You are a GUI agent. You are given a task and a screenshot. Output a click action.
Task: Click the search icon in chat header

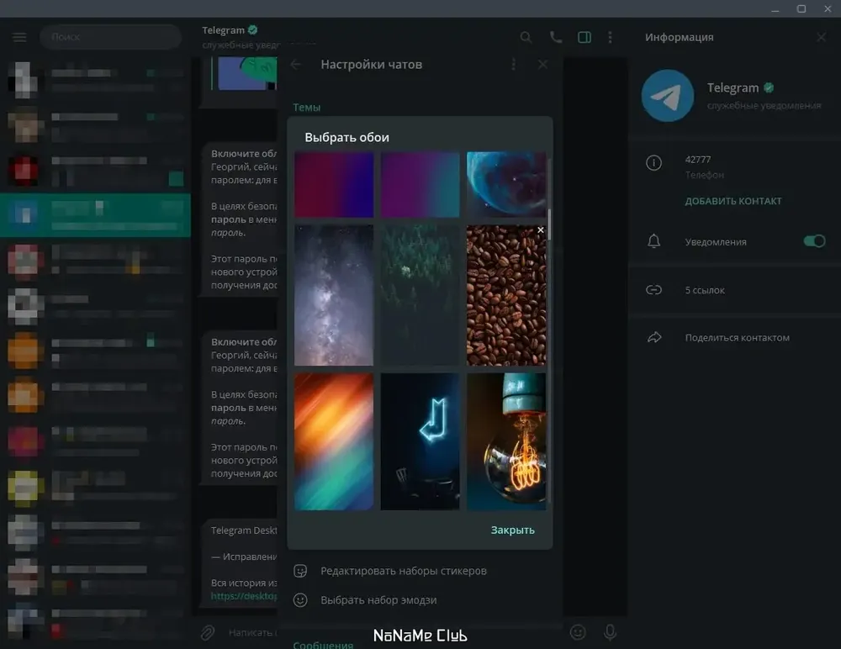tap(526, 37)
